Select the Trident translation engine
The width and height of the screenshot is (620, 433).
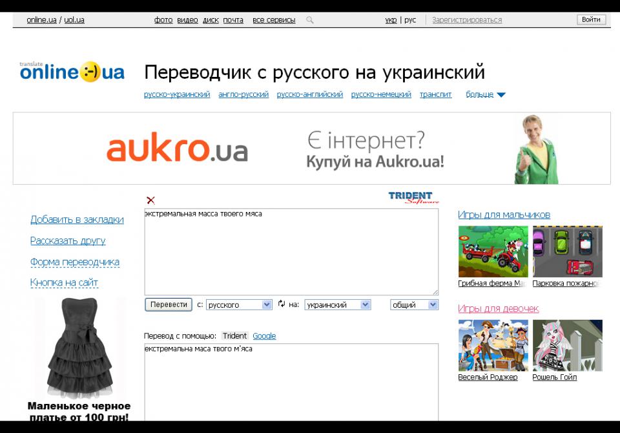(x=234, y=336)
